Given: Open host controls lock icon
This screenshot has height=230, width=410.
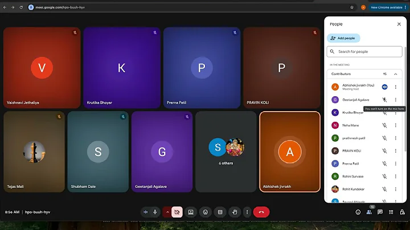Looking at the screenshot, I should 402,212.
